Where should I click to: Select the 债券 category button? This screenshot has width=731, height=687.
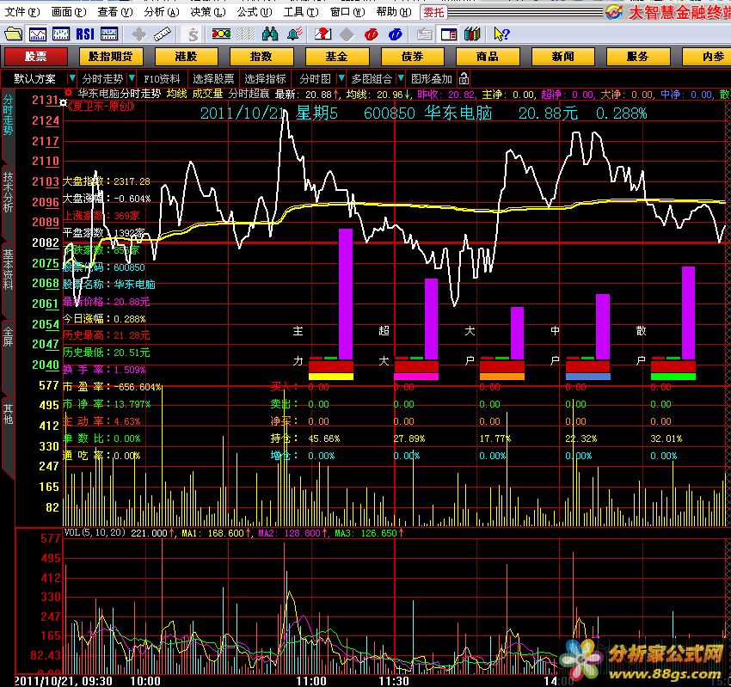412,57
